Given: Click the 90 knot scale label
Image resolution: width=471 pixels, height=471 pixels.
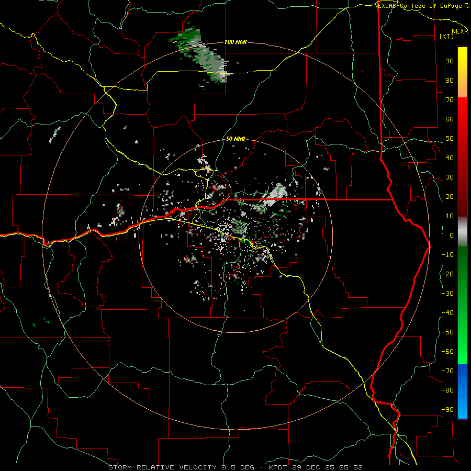Looking at the screenshot, I should [x=450, y=61].
